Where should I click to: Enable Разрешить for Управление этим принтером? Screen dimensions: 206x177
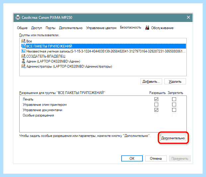[x=156, y=105]
